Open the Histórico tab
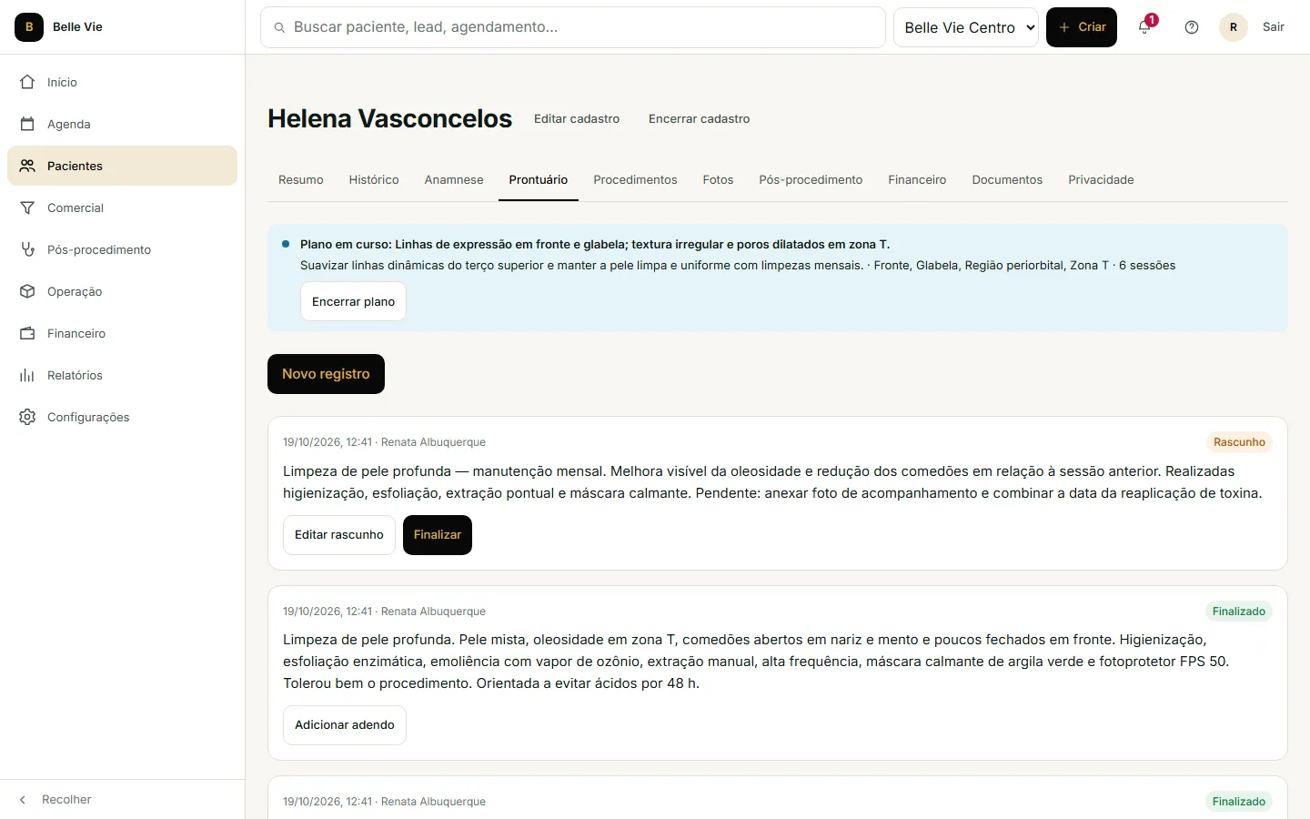The width and height of the screenshot is (1310, 819). click(374, 180)
